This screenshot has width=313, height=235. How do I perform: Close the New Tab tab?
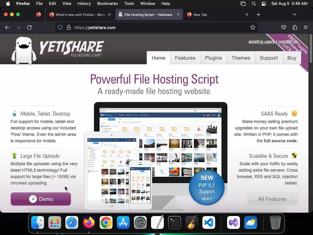pos(247,14)
